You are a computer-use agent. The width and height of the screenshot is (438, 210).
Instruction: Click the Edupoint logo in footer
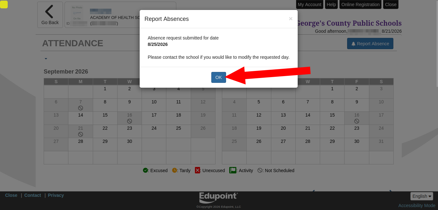[x=218, y=197]
